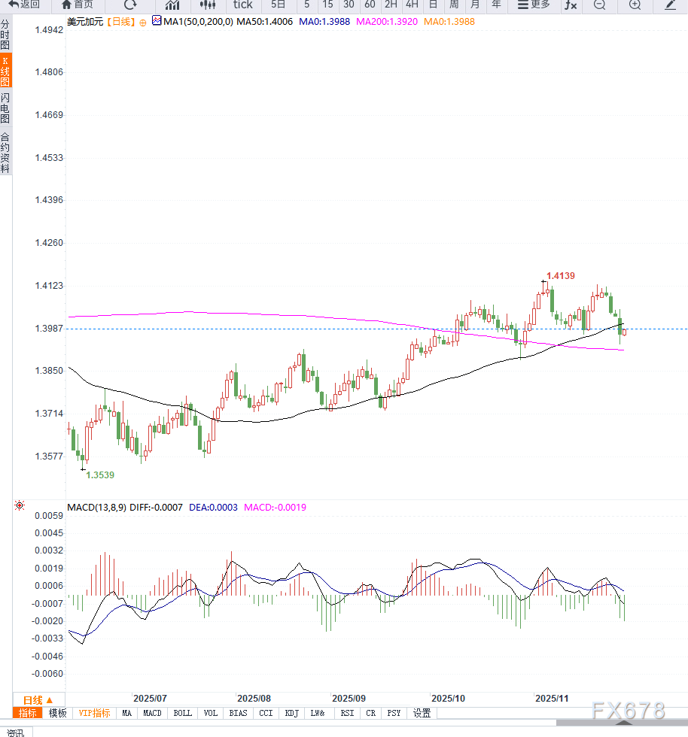This screenshot has width=688, height=737.
Task: Click the MA1 indicator chart icon
Action: click(x=156, y=22)
